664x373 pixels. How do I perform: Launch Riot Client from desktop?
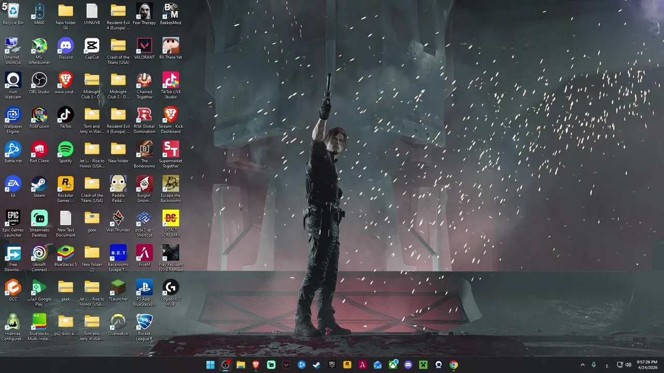39,152
